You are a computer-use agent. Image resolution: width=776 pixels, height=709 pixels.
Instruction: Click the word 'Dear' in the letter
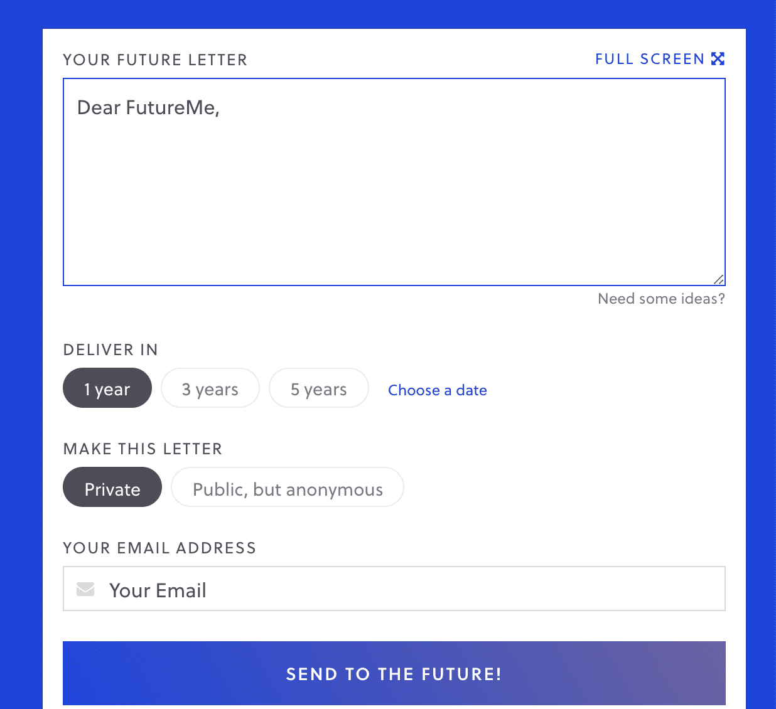pos(99,108)
